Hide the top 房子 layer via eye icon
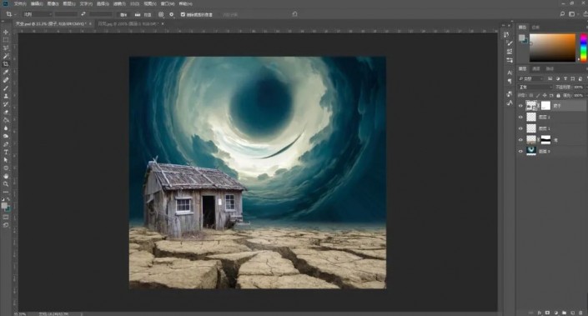Screen dimensions: 588x316 520,106
